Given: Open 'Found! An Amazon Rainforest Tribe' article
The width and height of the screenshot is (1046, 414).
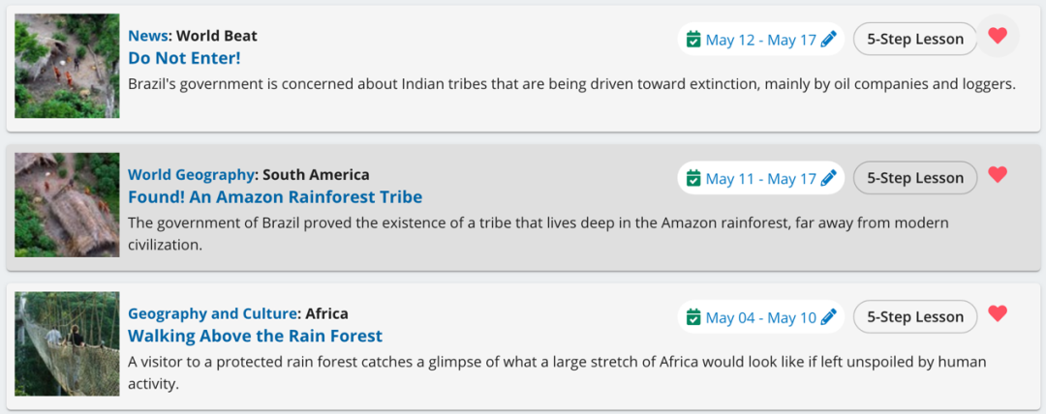Looking at the screenshot, I should [275, 196].
